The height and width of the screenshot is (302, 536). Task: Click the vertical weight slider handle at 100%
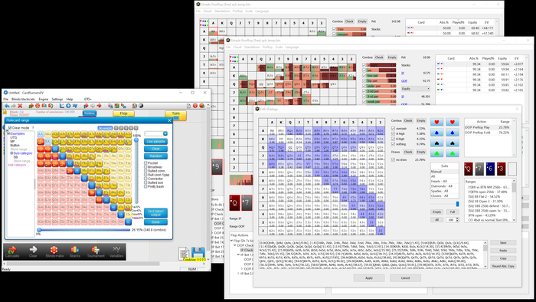pyautogui.click(x=136, y=140)
